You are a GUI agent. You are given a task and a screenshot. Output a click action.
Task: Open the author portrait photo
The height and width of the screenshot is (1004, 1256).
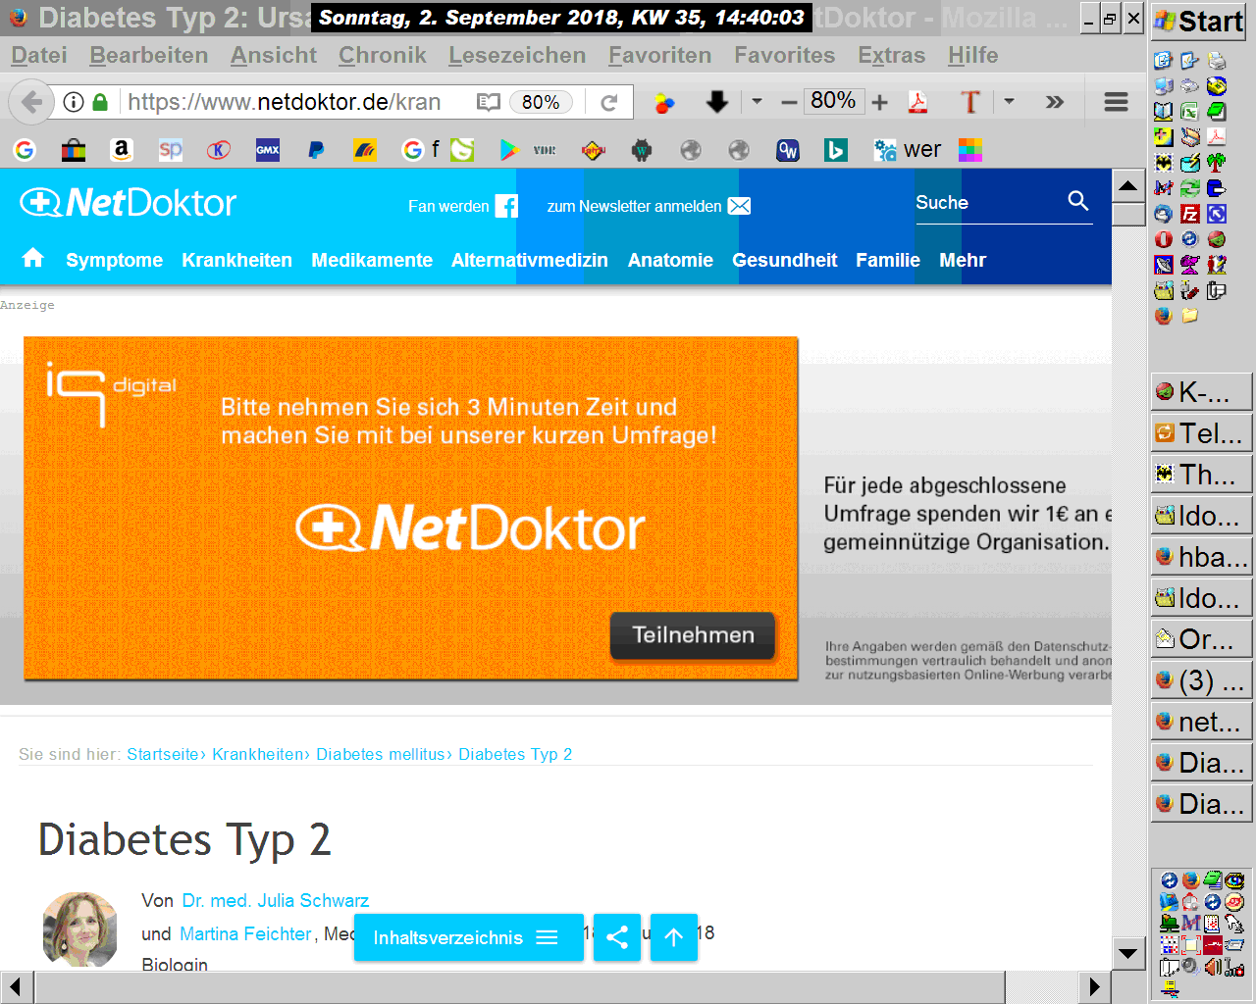point(80,929)
